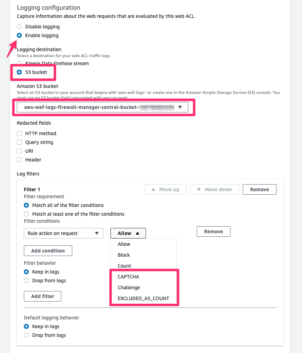Check the HTTP method redacted field
The height and width of the screenshot is (353, 302).
click(x=19, y=133)
